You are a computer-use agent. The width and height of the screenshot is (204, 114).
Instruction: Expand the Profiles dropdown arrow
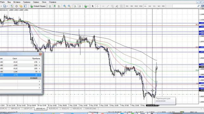[7, 6]
